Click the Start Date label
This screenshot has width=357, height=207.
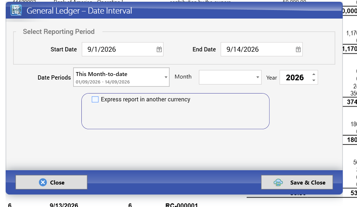(64, 49)
